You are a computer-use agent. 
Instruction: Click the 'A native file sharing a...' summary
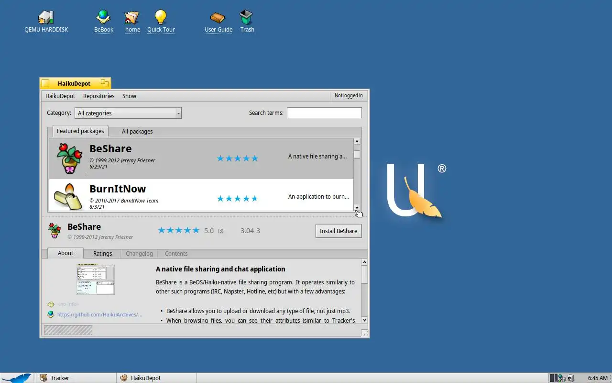coord(317,157)
